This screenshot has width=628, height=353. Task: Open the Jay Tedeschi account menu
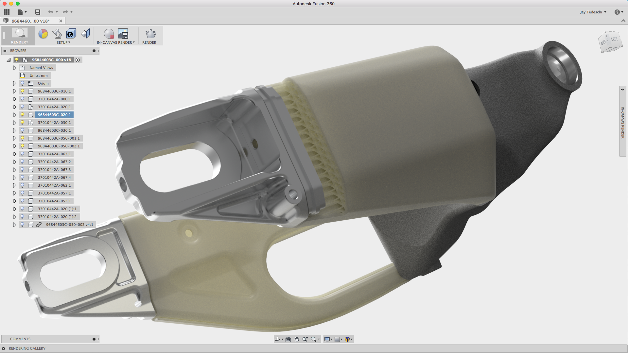[593, 12]
